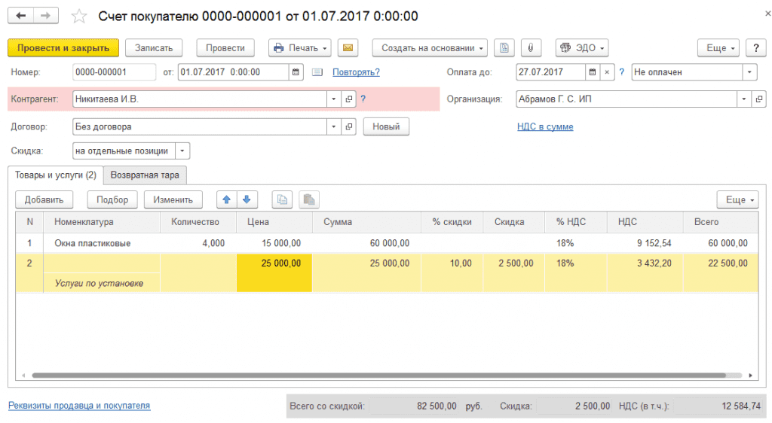
Task: Send invoice by email envelope icon
Action: tap(348, 48)
